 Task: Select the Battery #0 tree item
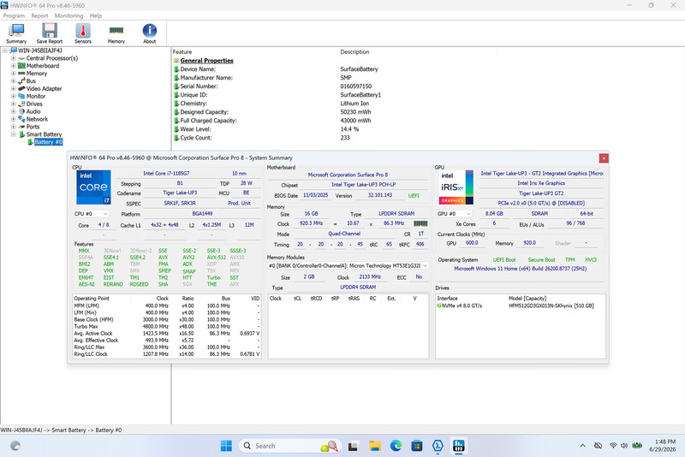coord(49,142)
